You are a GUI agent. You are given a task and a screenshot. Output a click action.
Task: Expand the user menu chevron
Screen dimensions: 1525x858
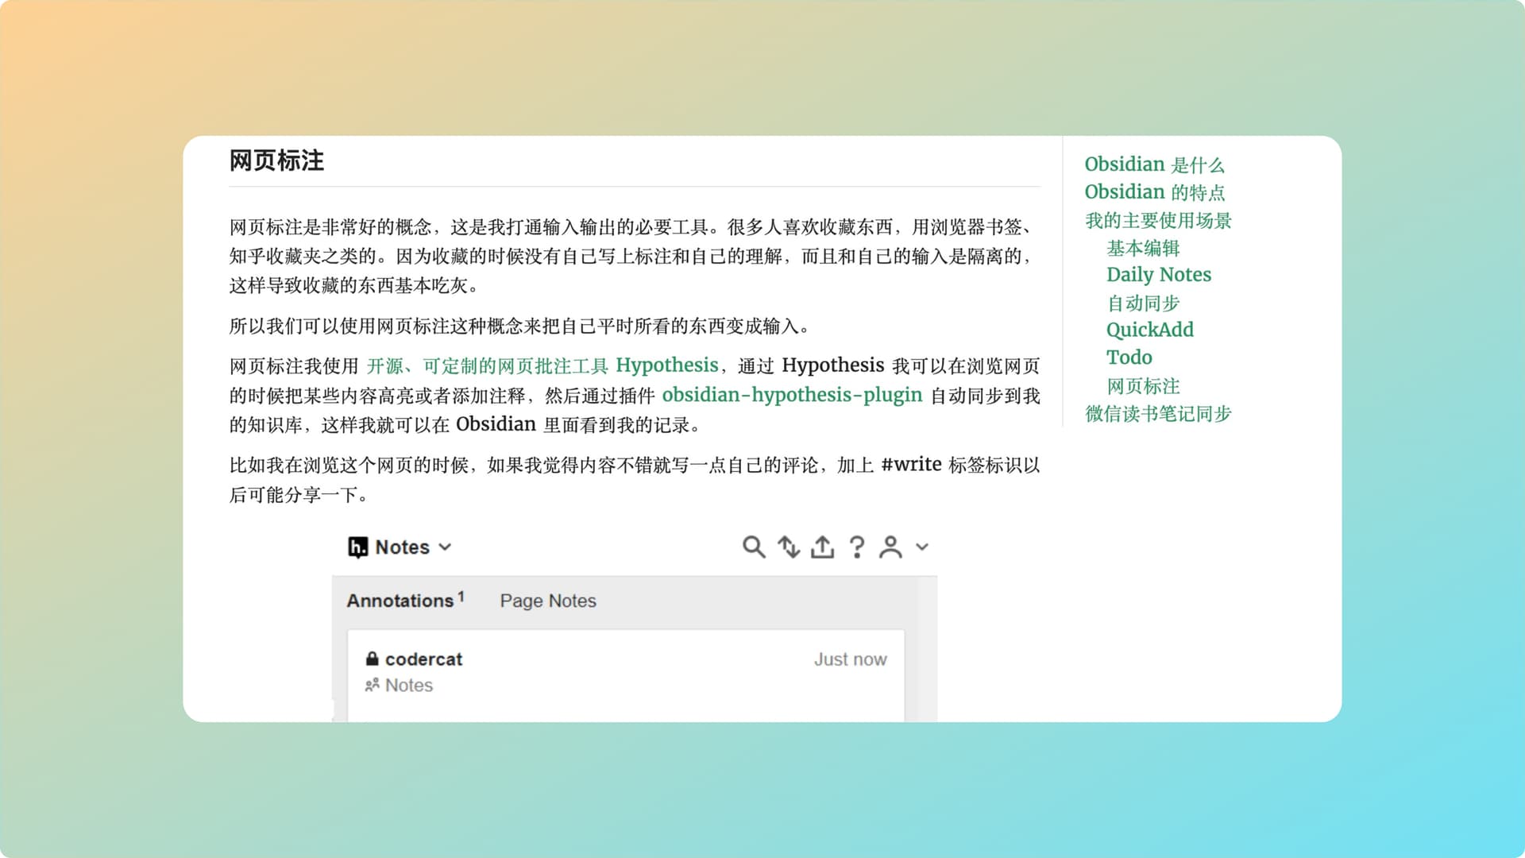pos(922,547)
